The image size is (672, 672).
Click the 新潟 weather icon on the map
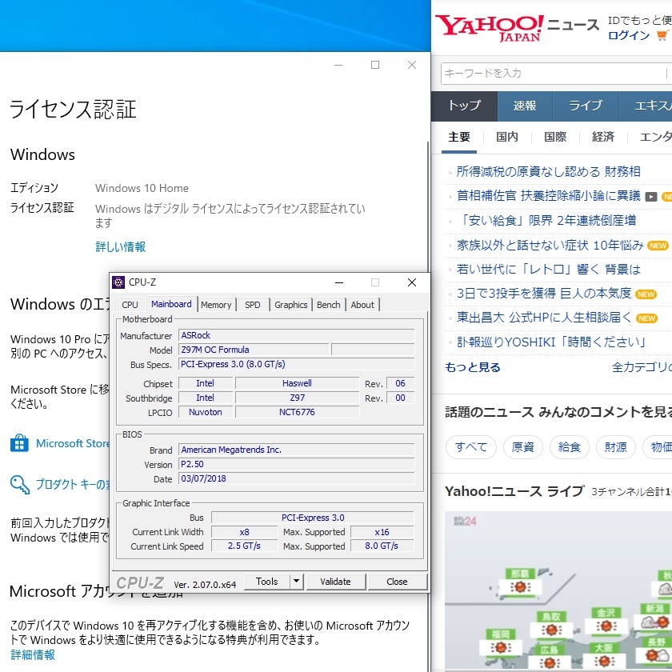click(x=655, y=622)
